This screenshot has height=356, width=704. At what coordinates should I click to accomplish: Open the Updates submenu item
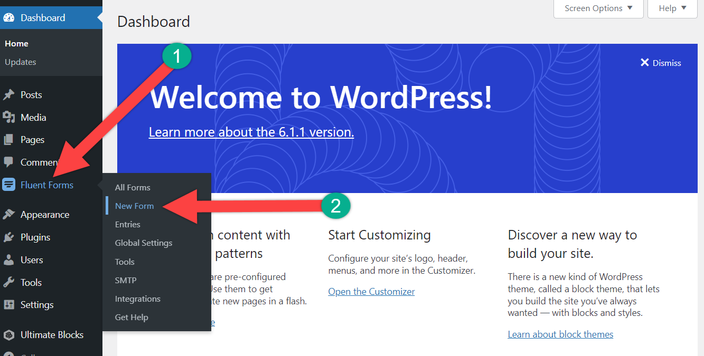tap(21, 62)
